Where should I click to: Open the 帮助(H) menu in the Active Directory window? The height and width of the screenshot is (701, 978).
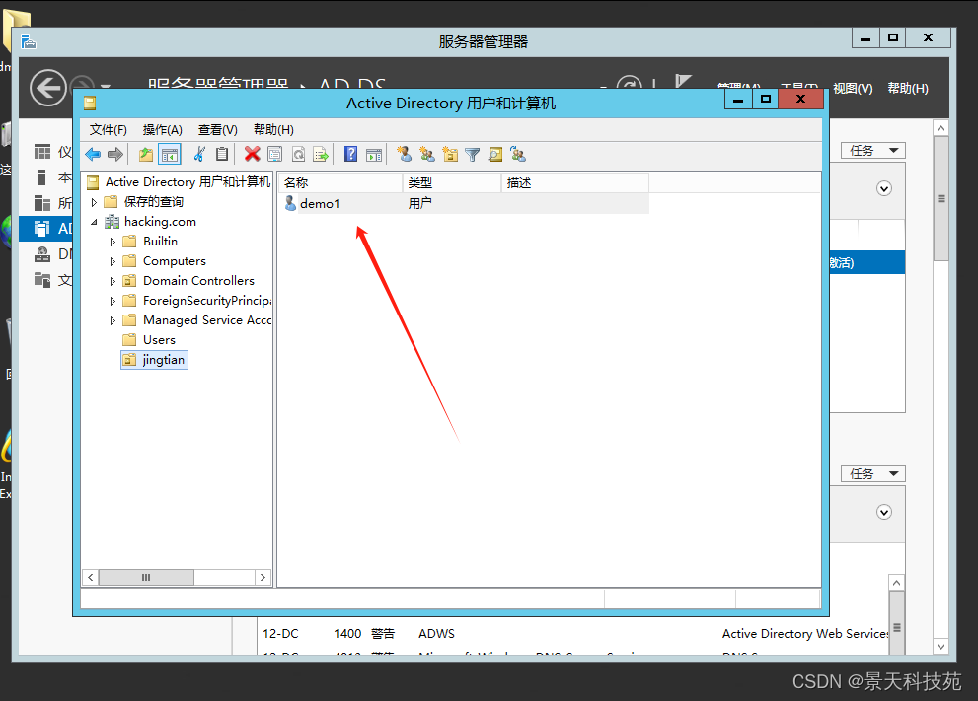[273, 129]
